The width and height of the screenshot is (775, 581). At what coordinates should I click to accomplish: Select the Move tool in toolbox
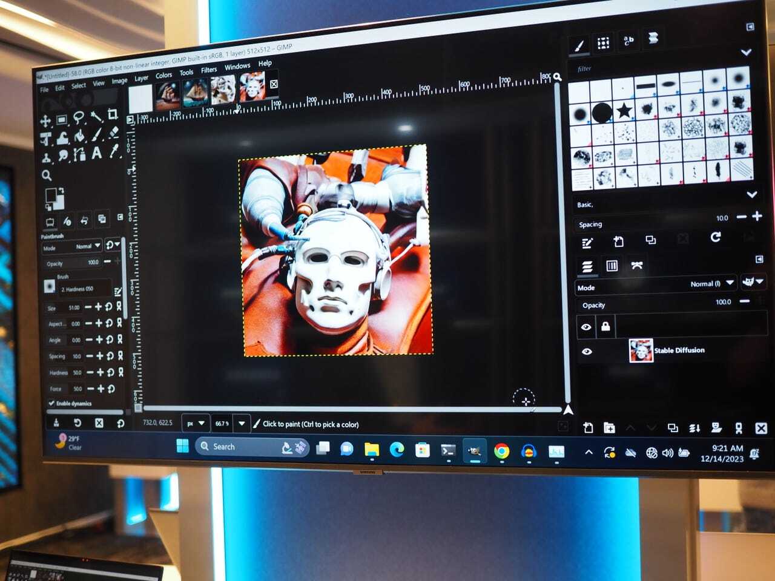pyautogui.click(x=45, y=120)
